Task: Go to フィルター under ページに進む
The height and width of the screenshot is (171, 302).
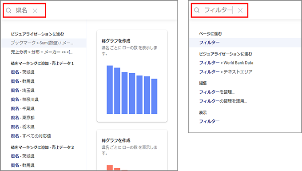Action: (x=245, y=43)
